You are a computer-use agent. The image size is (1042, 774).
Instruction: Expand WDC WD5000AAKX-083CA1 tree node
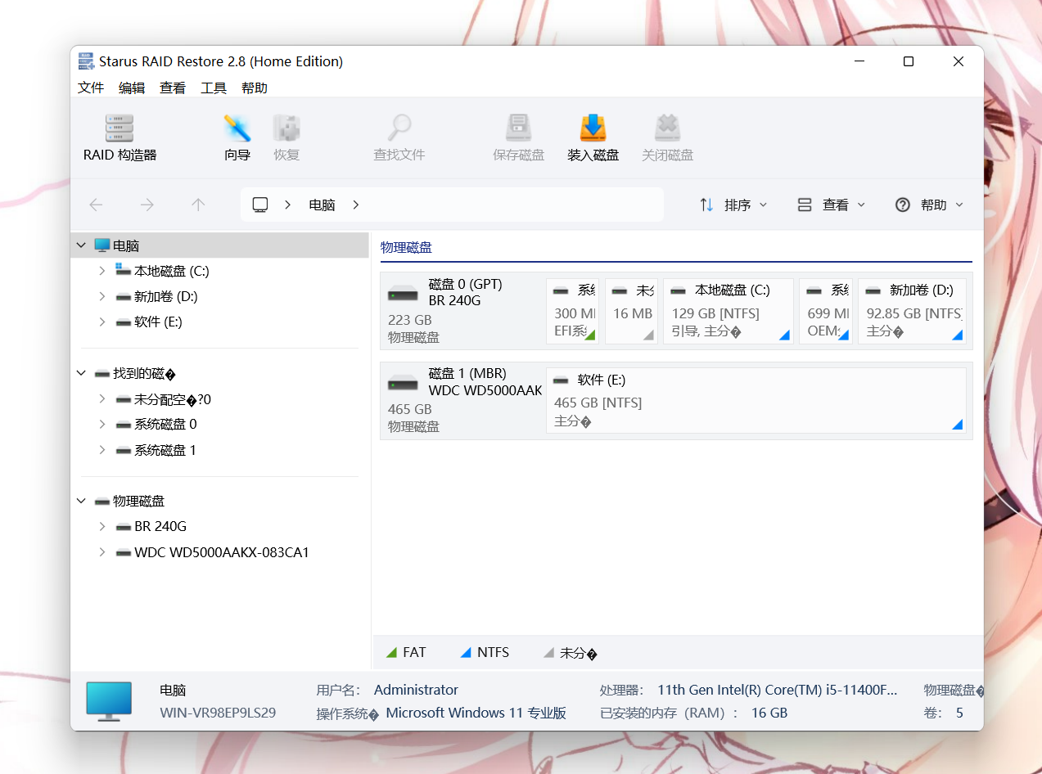coord(101,552)
